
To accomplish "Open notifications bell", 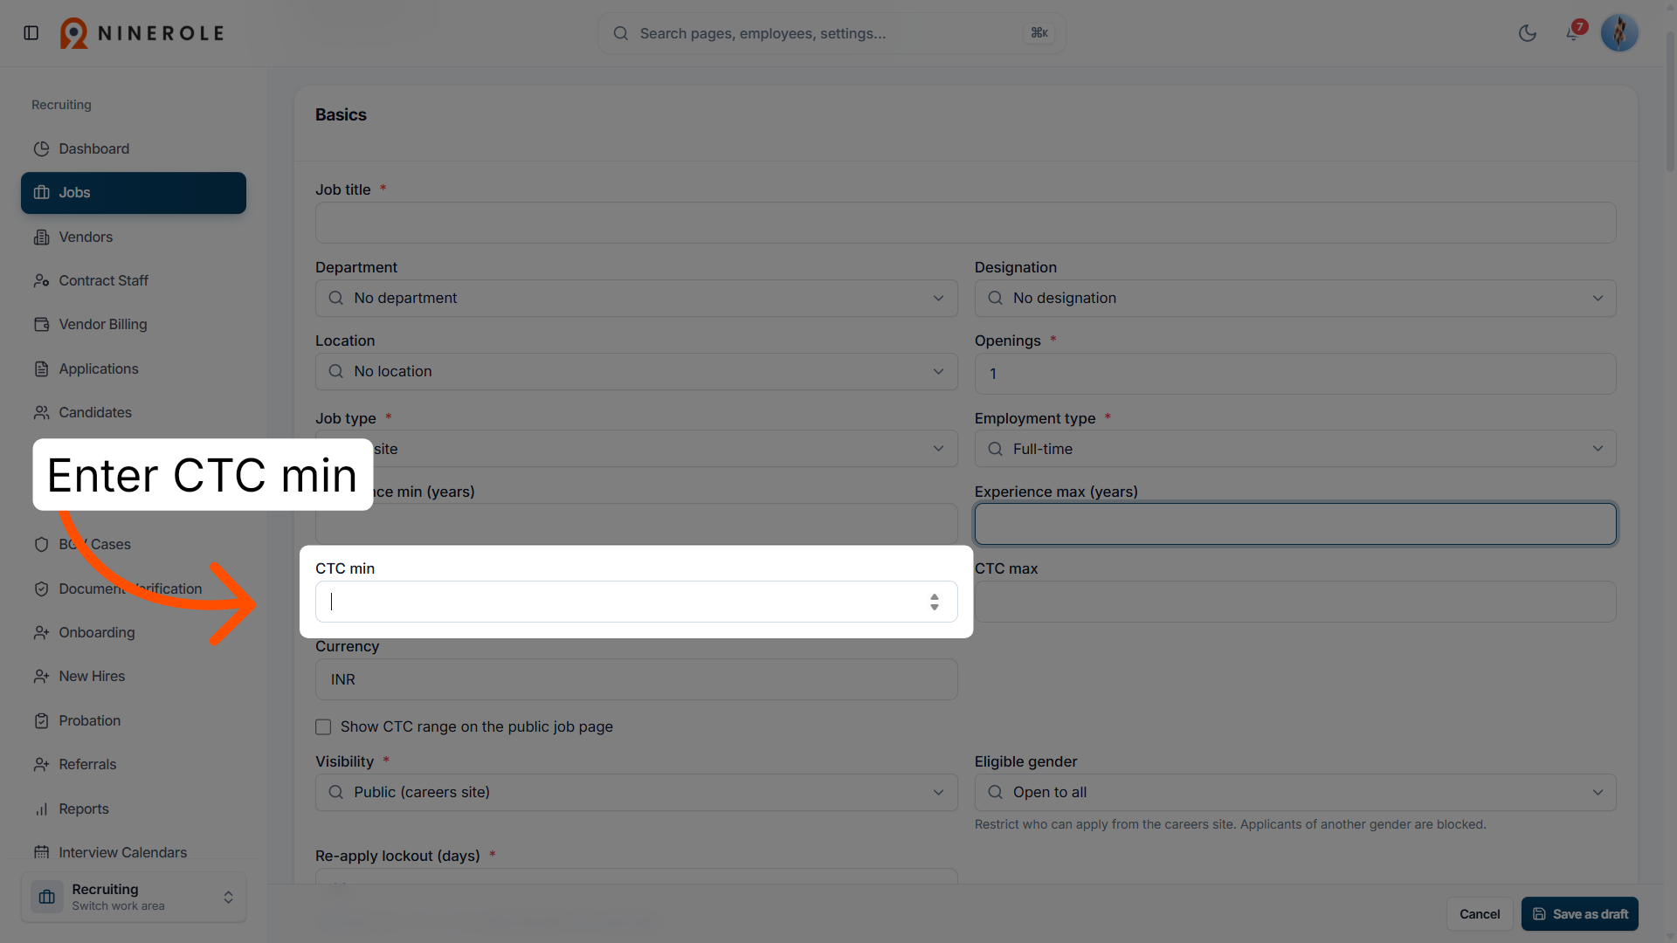I will [1572, 33].
